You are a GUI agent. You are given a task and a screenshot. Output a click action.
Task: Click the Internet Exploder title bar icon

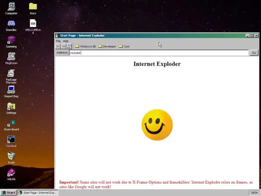[57, 35]
